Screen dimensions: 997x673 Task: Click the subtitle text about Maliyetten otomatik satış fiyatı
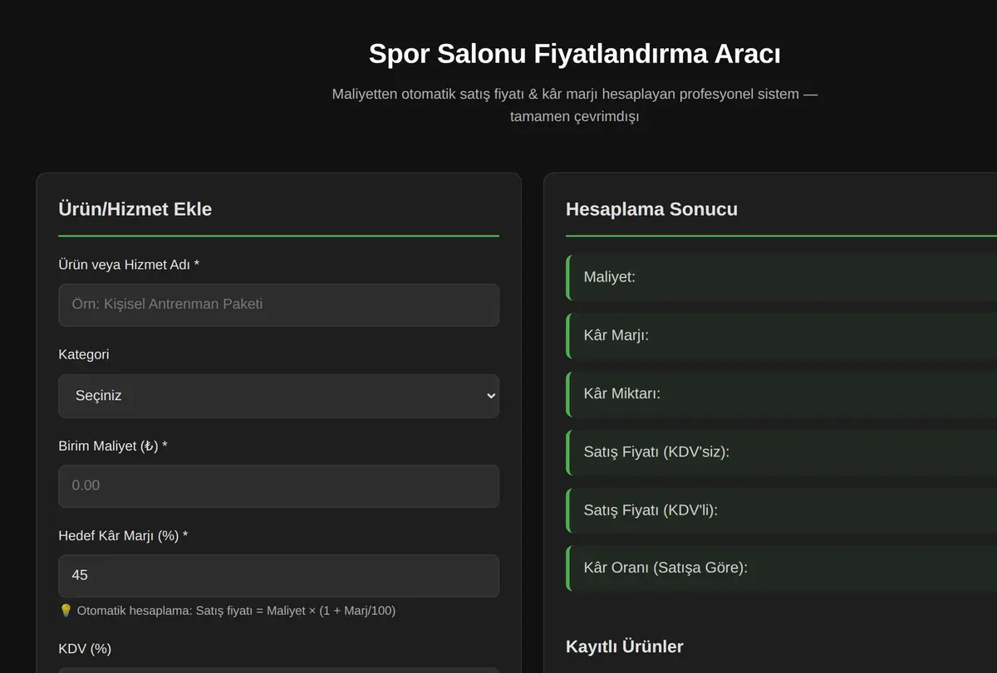pyautogui.click(x=575, y=105)
